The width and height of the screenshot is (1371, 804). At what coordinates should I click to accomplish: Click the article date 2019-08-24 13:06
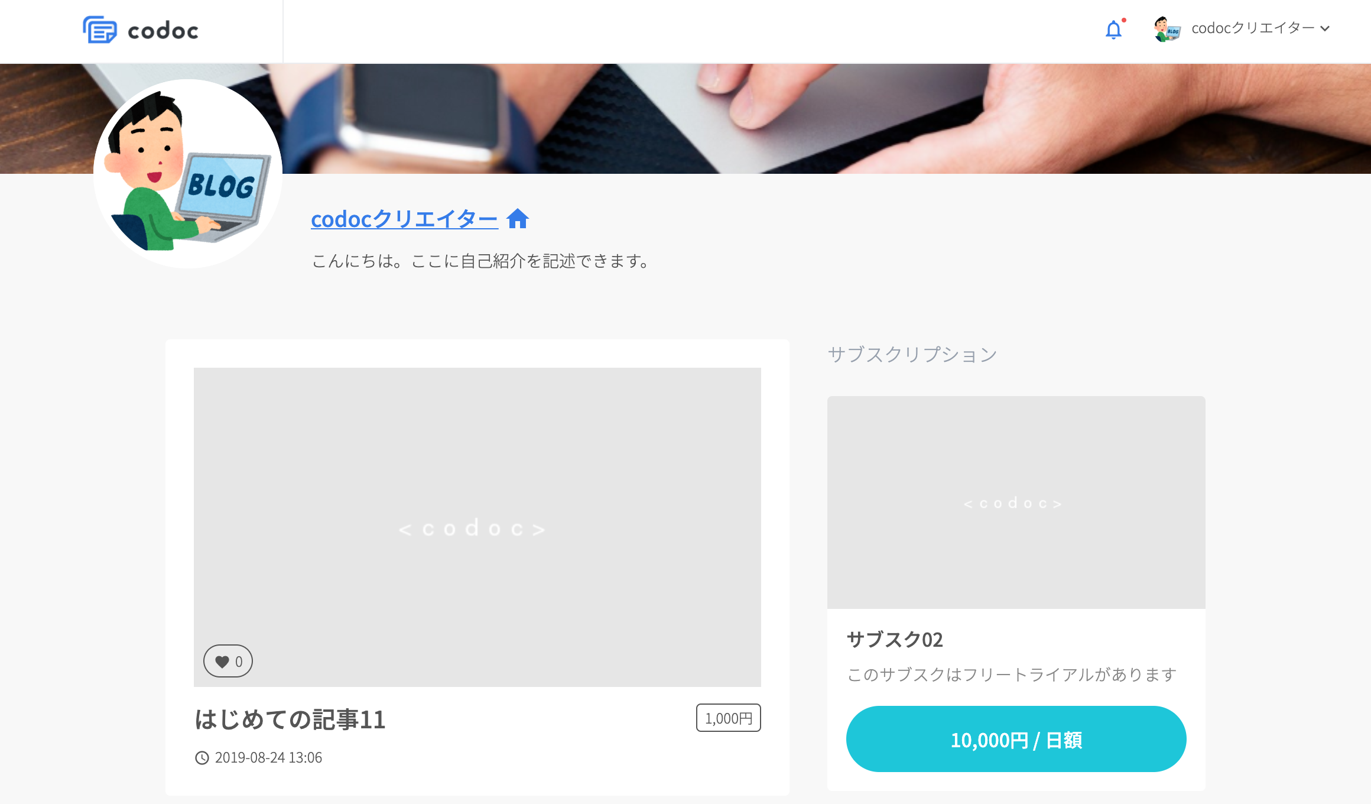(x=268, y=758)
